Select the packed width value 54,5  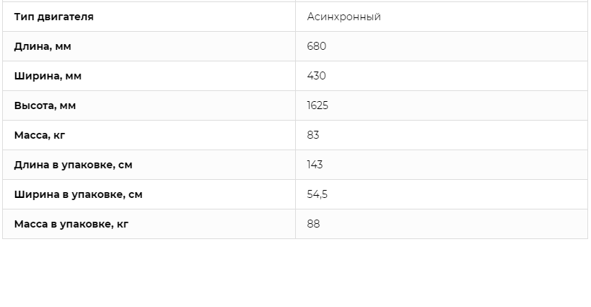click(318, 194)
